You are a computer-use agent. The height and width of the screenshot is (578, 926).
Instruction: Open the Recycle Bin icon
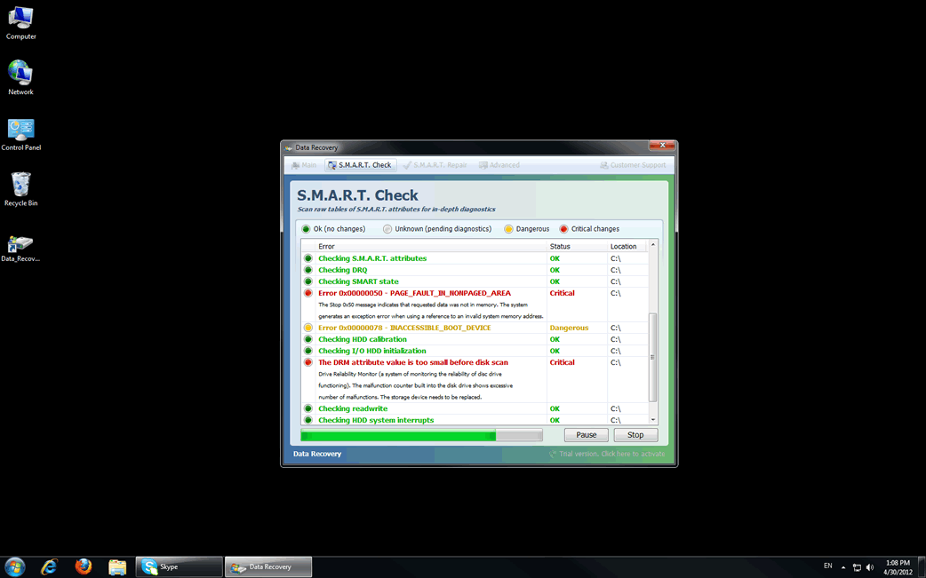(20, 186)
